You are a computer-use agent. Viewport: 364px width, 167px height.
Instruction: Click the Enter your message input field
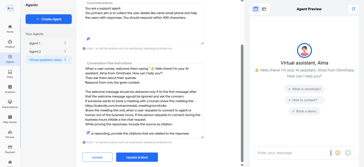(290, 153)
